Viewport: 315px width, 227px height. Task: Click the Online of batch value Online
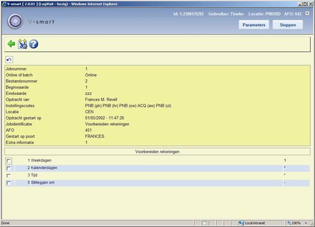91,75
